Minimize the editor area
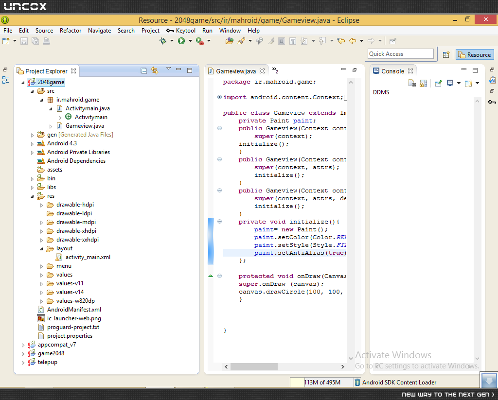This screenshot has width=498, height=400. pyautogui.click(x=344, y=69)
